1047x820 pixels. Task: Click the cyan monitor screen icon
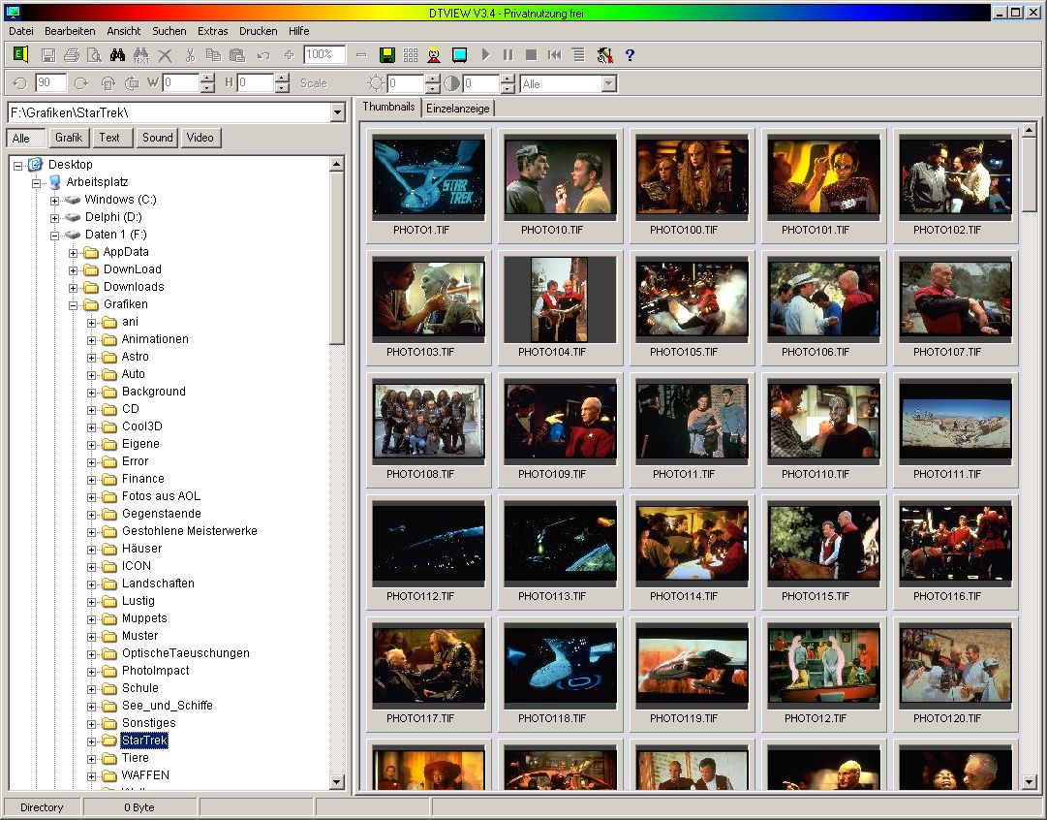tap(459, 55)
